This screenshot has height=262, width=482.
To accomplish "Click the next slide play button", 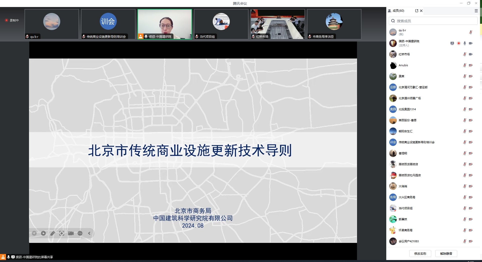I will pyautogui.click(x=43, y=233).
